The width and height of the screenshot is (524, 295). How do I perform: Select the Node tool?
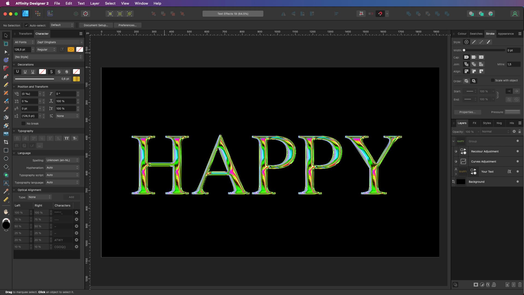6,52
